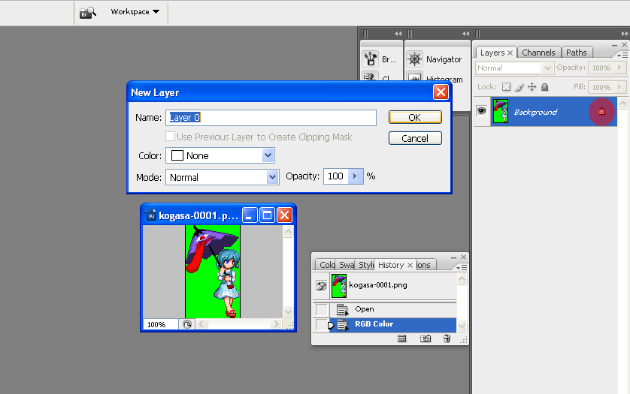Click the document vertical scroll up arrow
630x394 pixels.
[288, 231]
